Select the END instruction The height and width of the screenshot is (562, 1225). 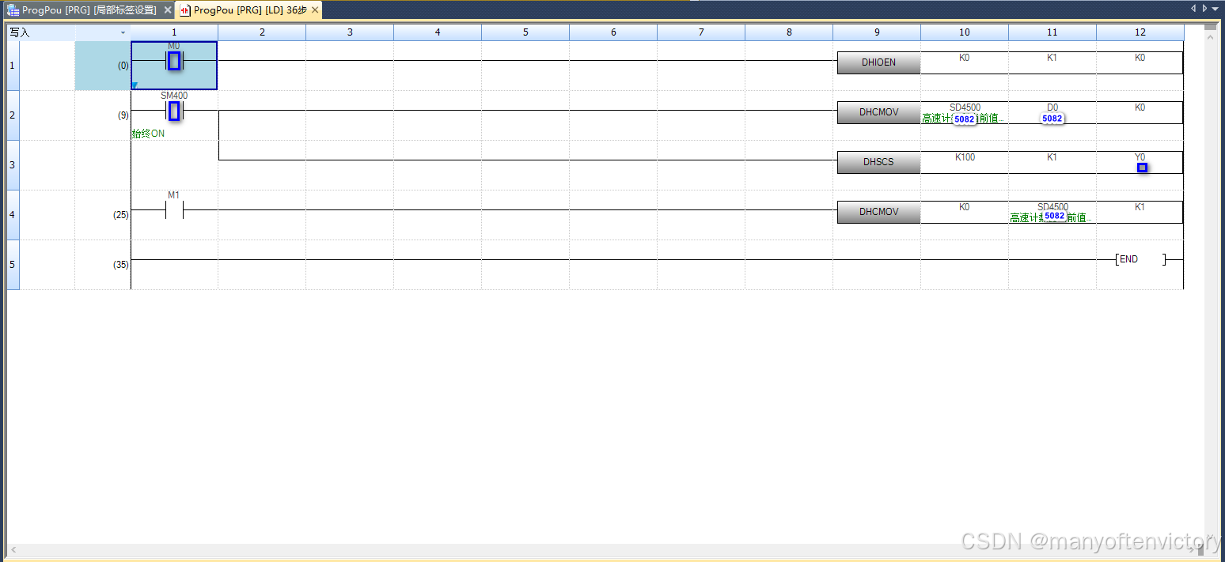(1140, 259)
